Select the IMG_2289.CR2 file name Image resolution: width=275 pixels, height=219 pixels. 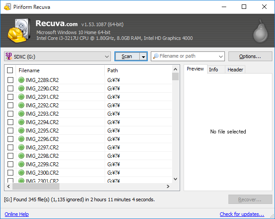pos(42,80)
